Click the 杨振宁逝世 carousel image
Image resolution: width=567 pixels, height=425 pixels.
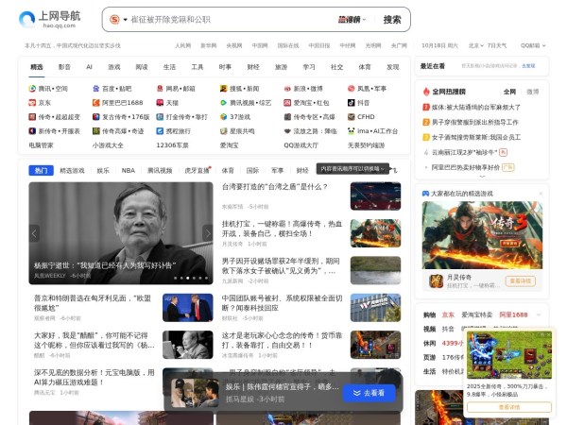pos(121,233)
